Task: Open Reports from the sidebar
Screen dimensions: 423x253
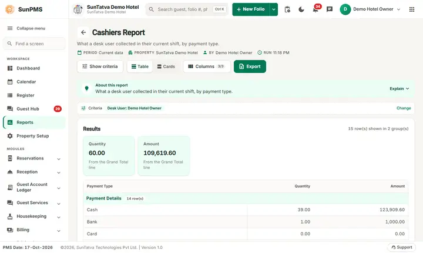Action: tap(34, 122)
